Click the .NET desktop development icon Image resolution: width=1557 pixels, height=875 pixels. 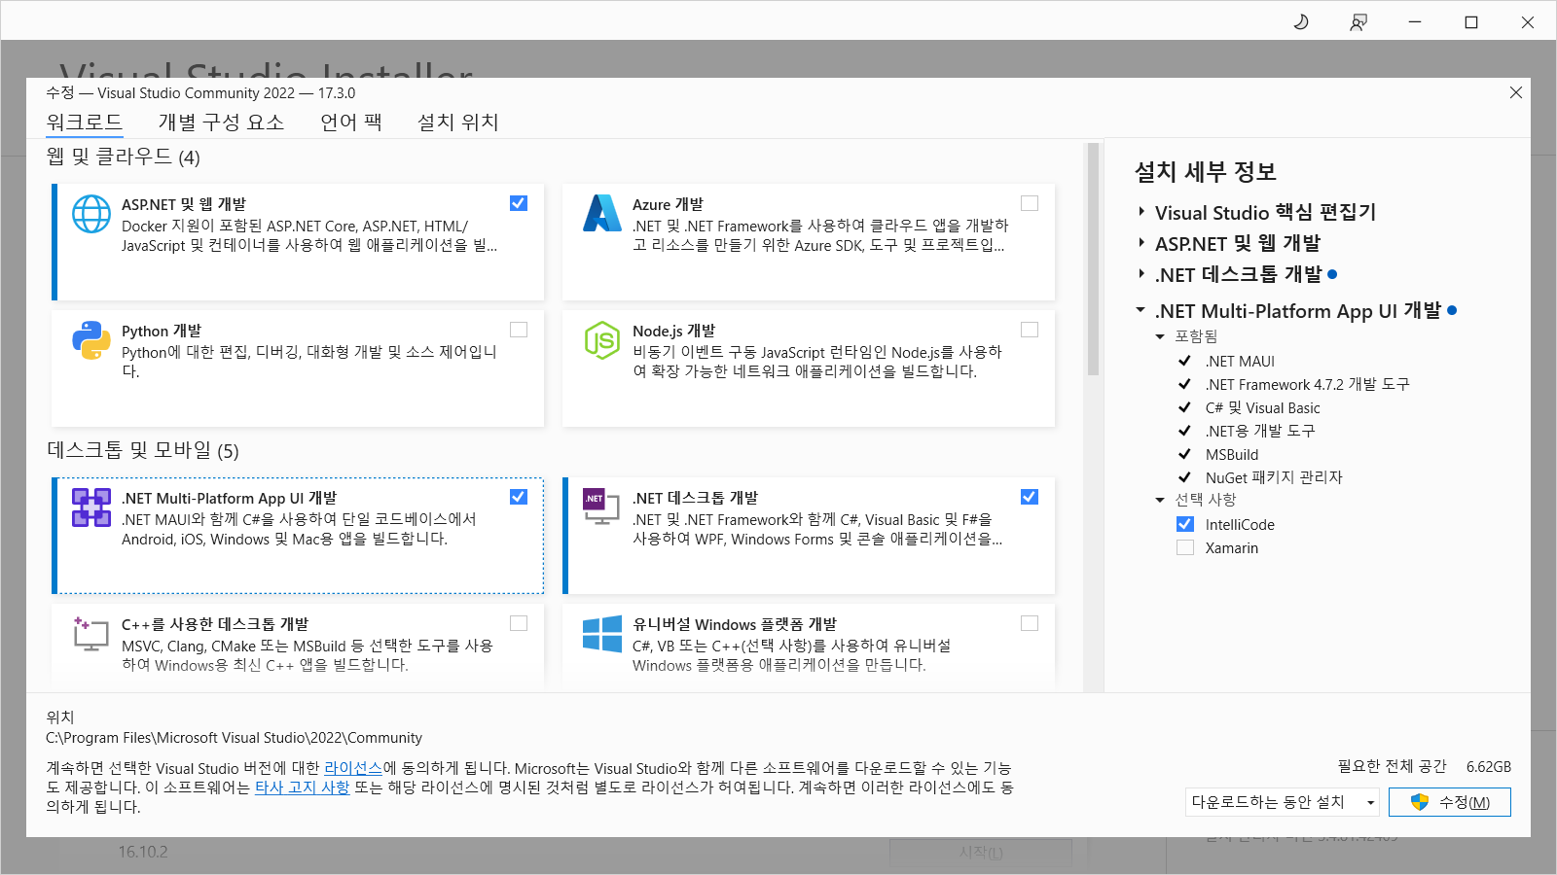pos(601,507)
